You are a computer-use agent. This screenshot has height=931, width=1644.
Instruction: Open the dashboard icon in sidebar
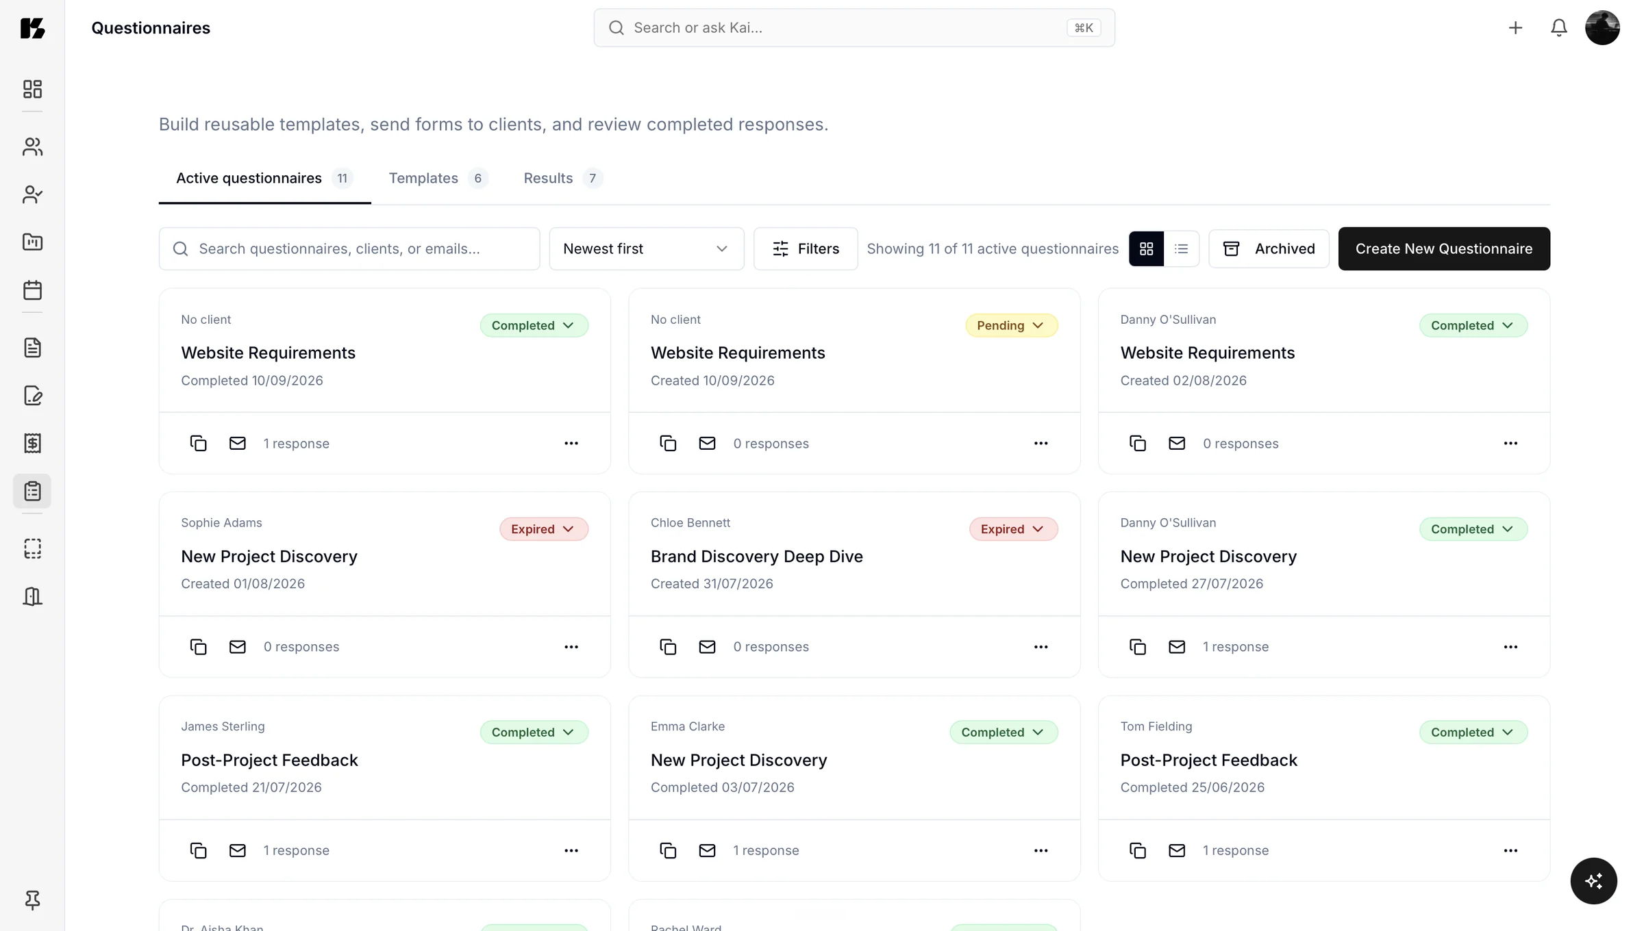tap(32, 89)
